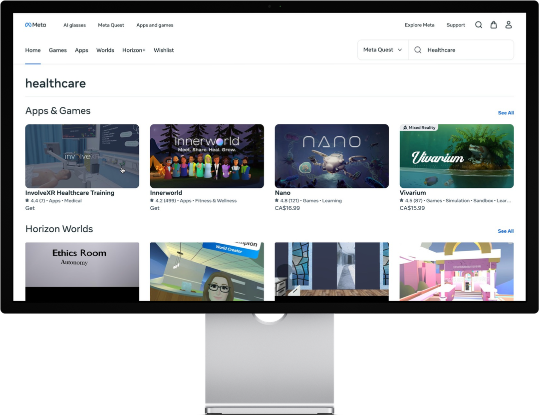
Task: Switch to the Wishlist tab
Action: (164, 50)
